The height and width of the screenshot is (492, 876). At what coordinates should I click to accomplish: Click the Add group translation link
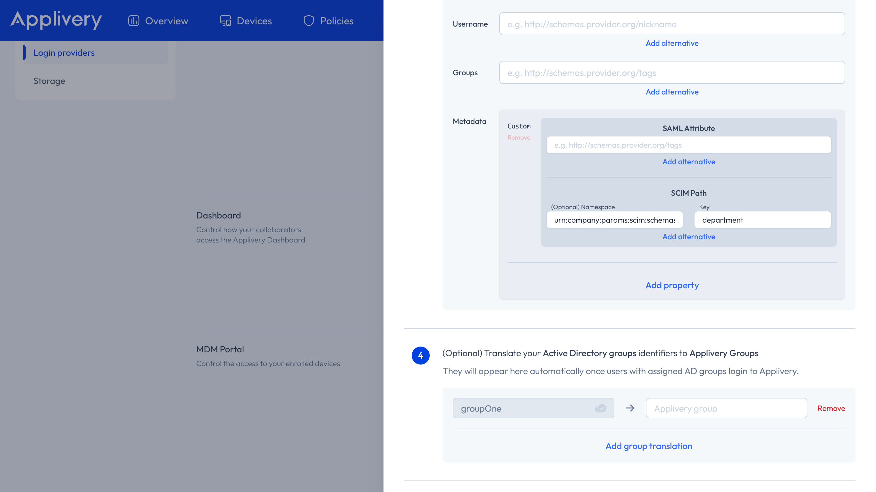648,446
